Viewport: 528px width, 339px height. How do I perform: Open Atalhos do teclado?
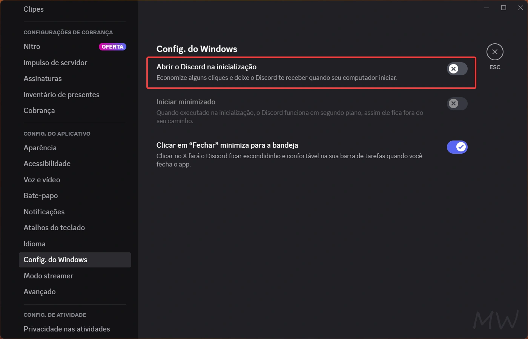point(54,228)
